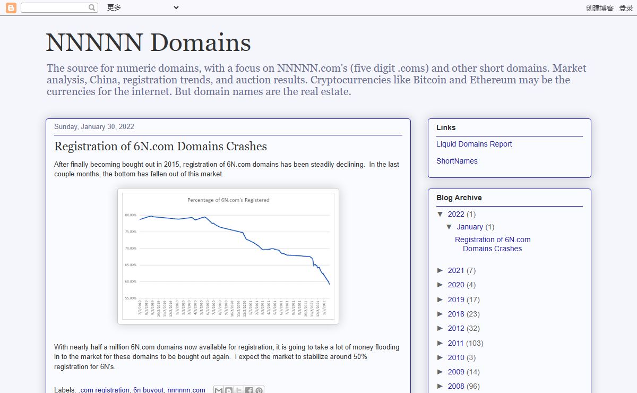Open Liquid Domains Report link

[474, 144]
